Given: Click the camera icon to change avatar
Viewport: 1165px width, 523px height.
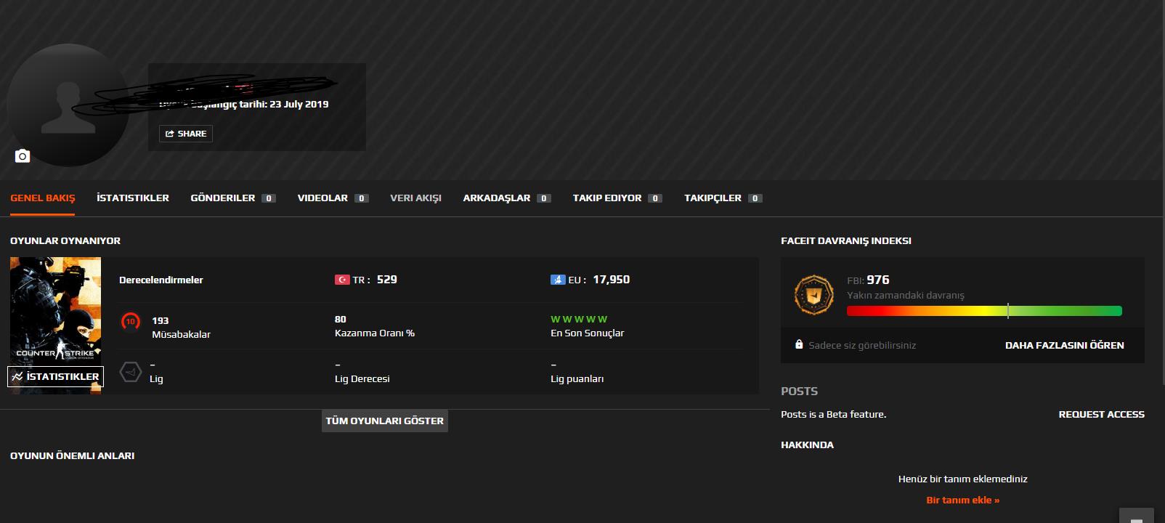Looking at the screenshot, I should (23, 156).
